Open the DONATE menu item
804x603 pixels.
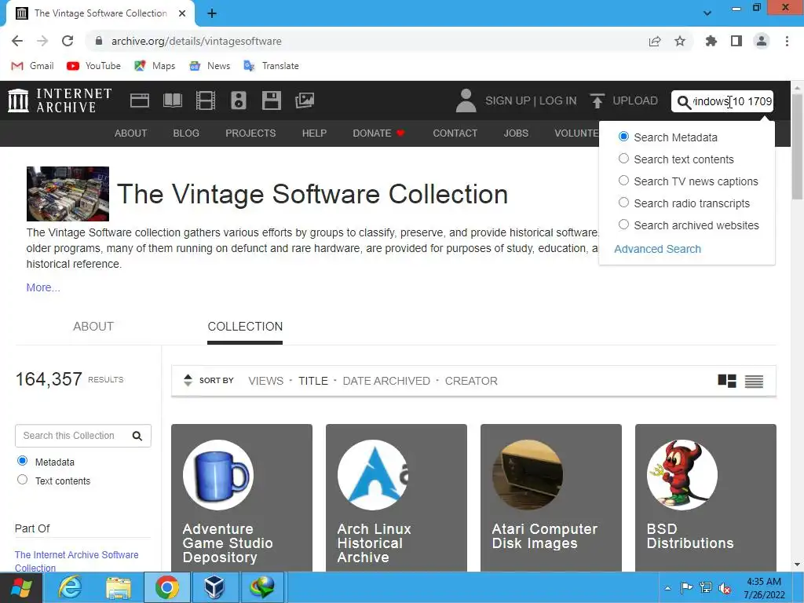[378, 133]
